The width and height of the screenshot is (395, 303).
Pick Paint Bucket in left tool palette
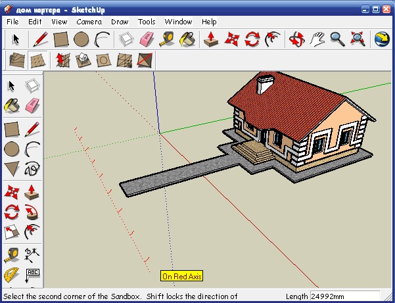pos(12,106)
